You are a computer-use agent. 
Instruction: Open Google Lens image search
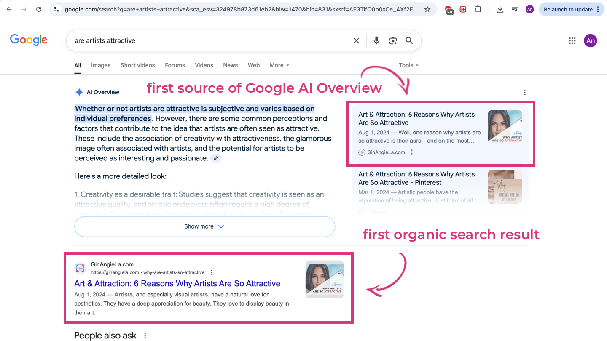(392, 40)
